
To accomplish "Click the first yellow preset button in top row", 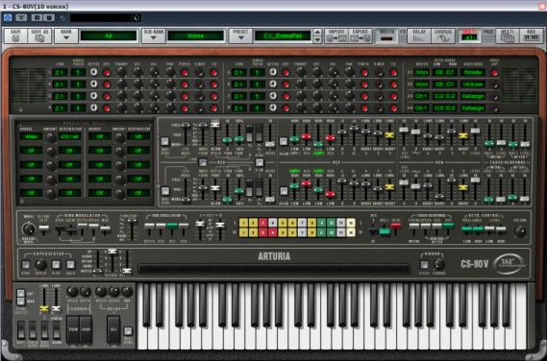I will click(x=243, y=223).
